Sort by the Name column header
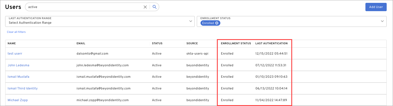393x106 pixels. click(11, 43)
